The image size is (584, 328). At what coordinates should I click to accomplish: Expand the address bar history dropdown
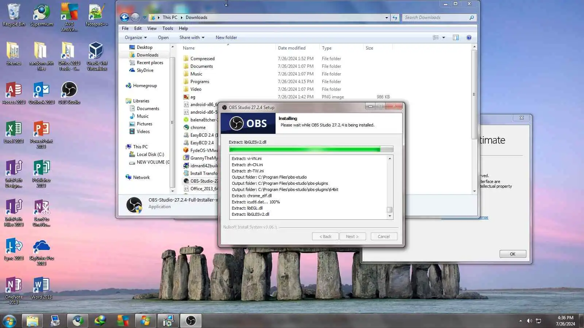(387, 17)
